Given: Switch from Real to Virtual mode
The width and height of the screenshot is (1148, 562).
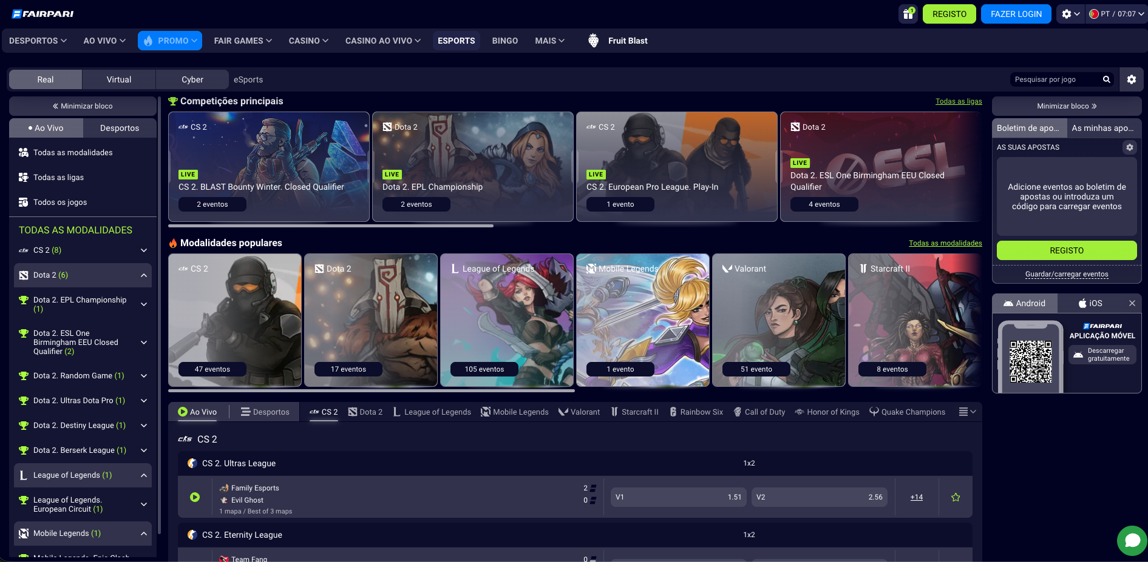Looking at the screenshot, I should coord(118,79).
